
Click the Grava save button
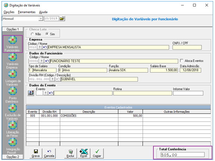coord(36,153)
